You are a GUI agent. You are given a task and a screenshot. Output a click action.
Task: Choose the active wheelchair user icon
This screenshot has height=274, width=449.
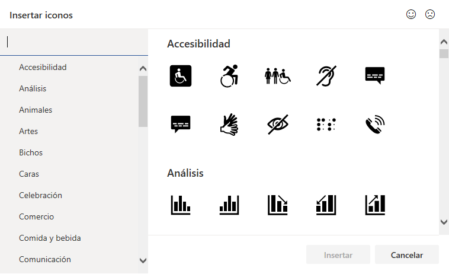click(229, 76)
